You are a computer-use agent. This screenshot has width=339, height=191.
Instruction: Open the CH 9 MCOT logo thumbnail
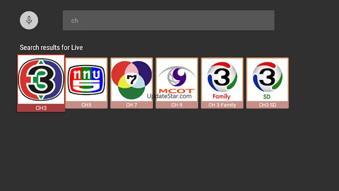pyautogui.click(x=177, y=80)
